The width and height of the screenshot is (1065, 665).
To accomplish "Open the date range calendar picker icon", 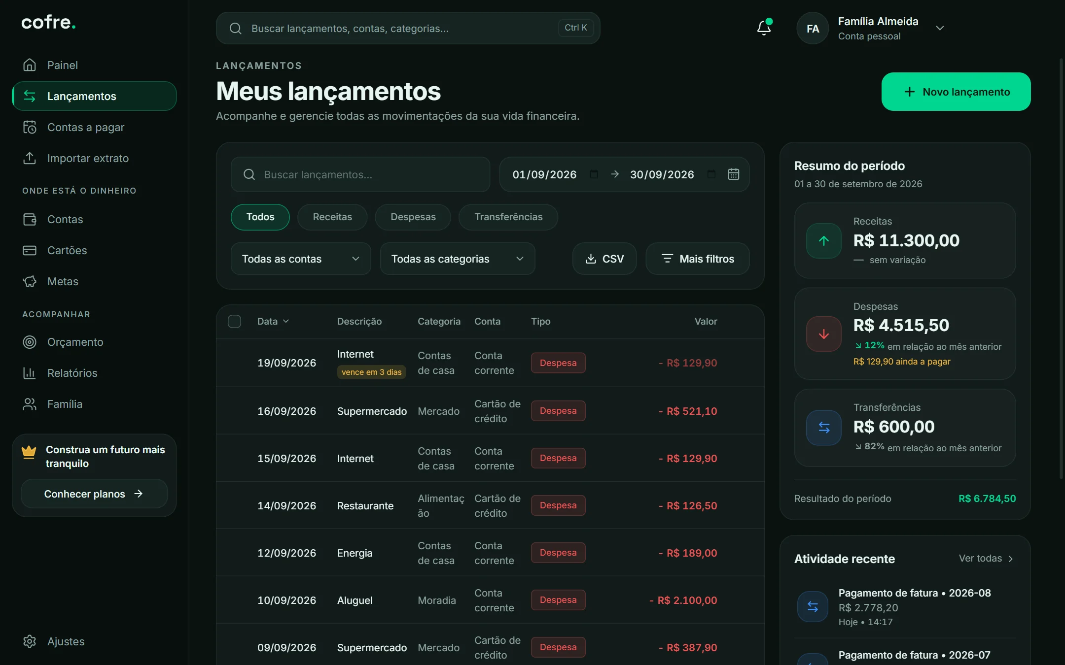I will point(734,174).
